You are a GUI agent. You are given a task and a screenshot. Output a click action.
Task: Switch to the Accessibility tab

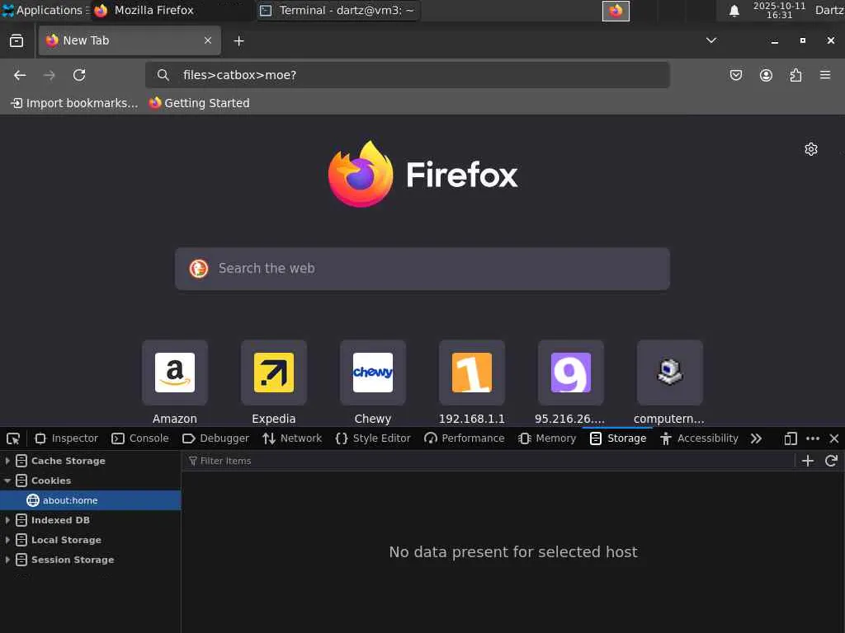(699, 438)
